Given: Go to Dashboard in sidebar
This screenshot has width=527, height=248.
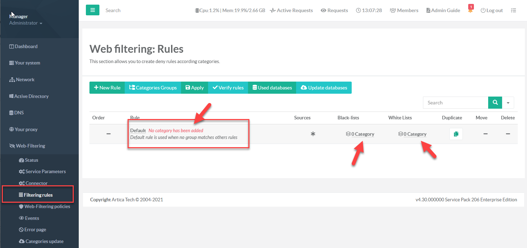Looking at the screenshot, I should 26,46.
